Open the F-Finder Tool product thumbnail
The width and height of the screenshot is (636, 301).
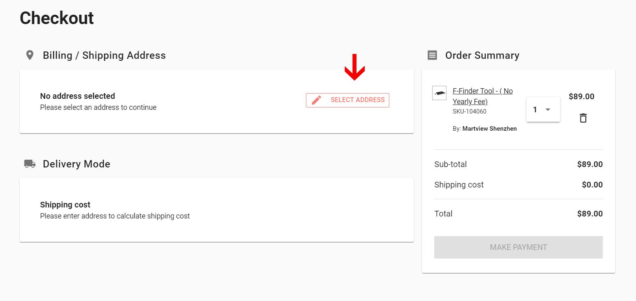[439, 93]
